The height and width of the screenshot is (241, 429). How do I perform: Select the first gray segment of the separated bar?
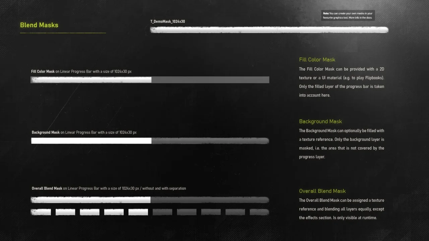coord(162,212)
